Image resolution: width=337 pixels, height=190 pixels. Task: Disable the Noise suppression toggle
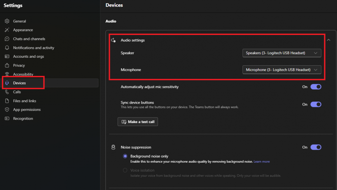point(316,147)
